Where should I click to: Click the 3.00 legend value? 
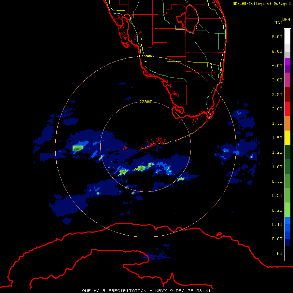tap(277, 80)
